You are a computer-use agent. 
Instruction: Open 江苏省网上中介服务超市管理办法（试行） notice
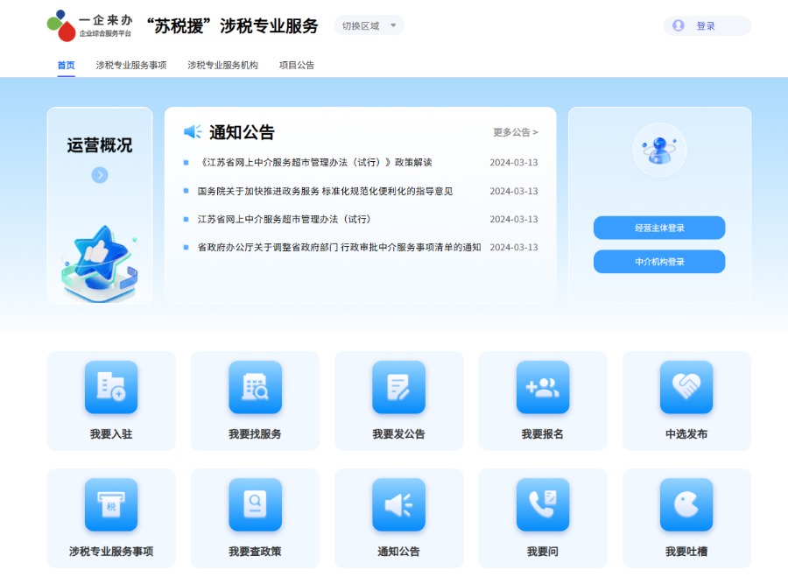(x=284, y=219)
